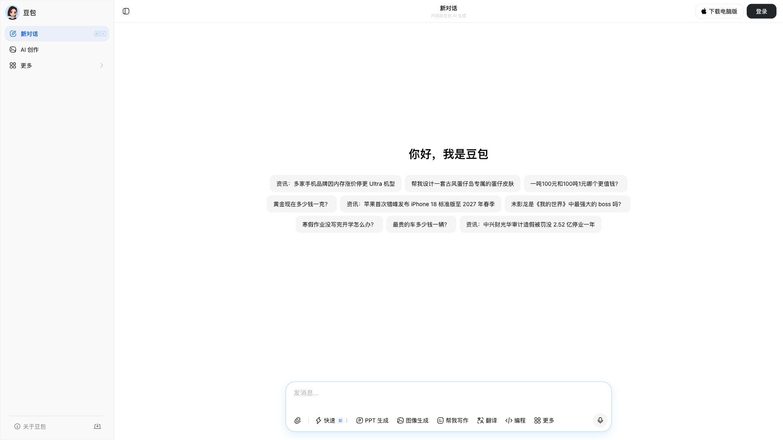Image resolution: width=783 pixels, height=440 pixels.
Task: Click the attachment paperclip icon
Action: [x=298, y=420]
